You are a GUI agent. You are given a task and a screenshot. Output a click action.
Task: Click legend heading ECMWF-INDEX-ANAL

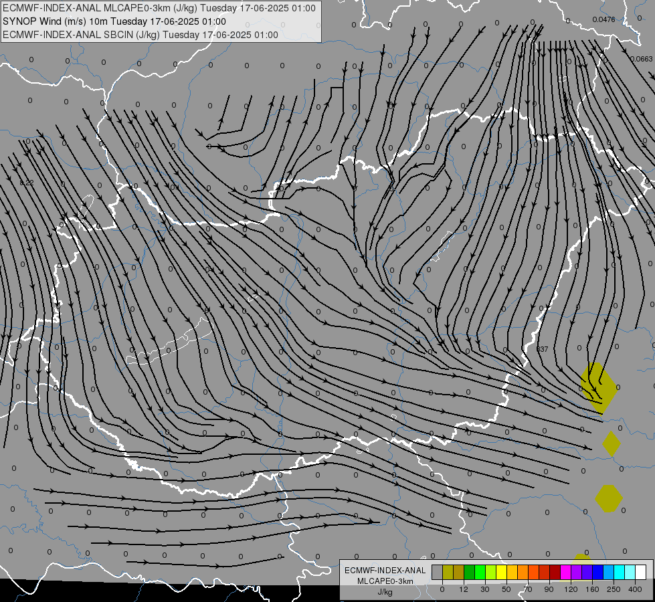385,571
